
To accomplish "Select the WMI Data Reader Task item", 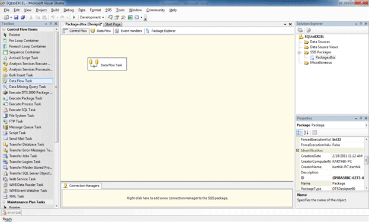I will (26, 185).
